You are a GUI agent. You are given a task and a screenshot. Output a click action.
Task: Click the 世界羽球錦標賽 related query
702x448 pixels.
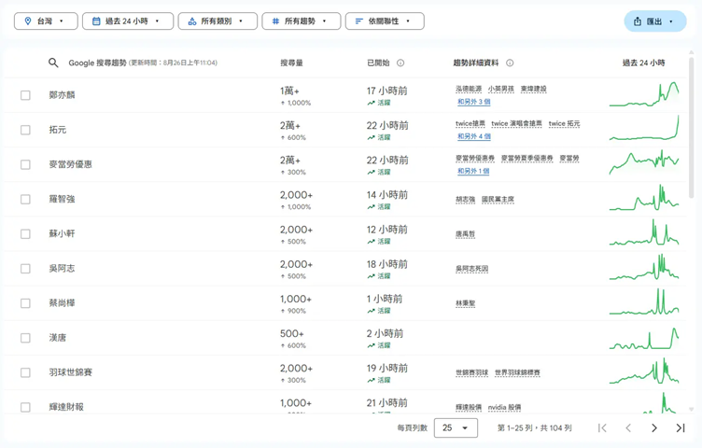click(517, 372)
